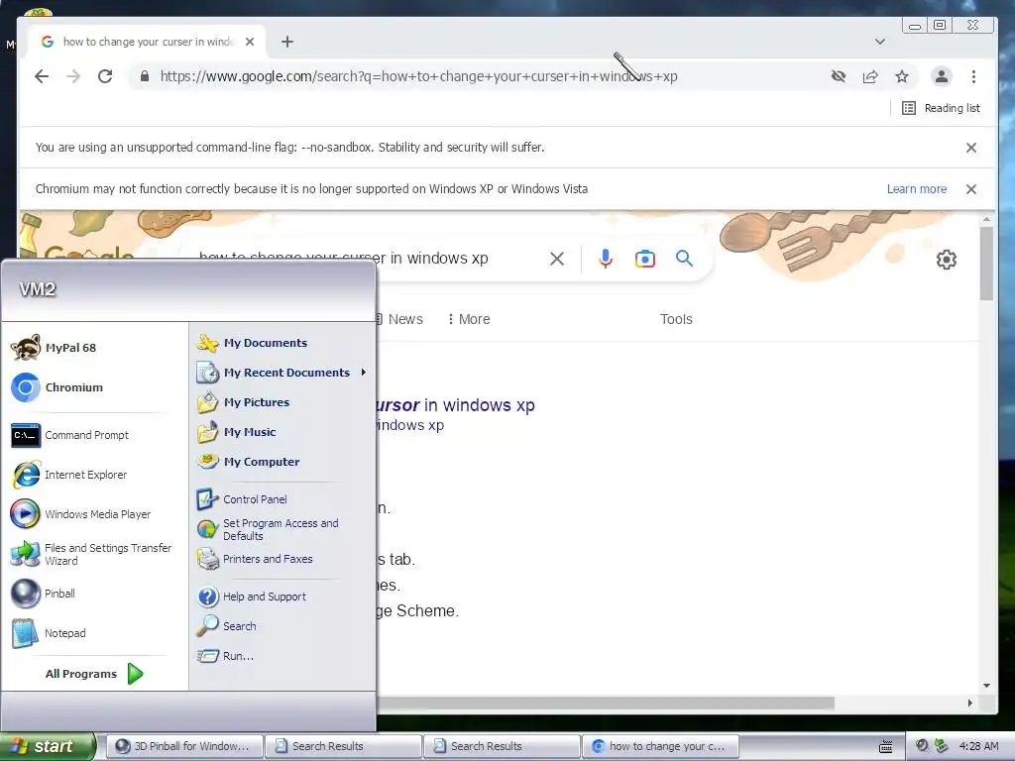Switch to first Search Results taskbar window
The image size is (1015, 761).
click(x=343, y=746)
